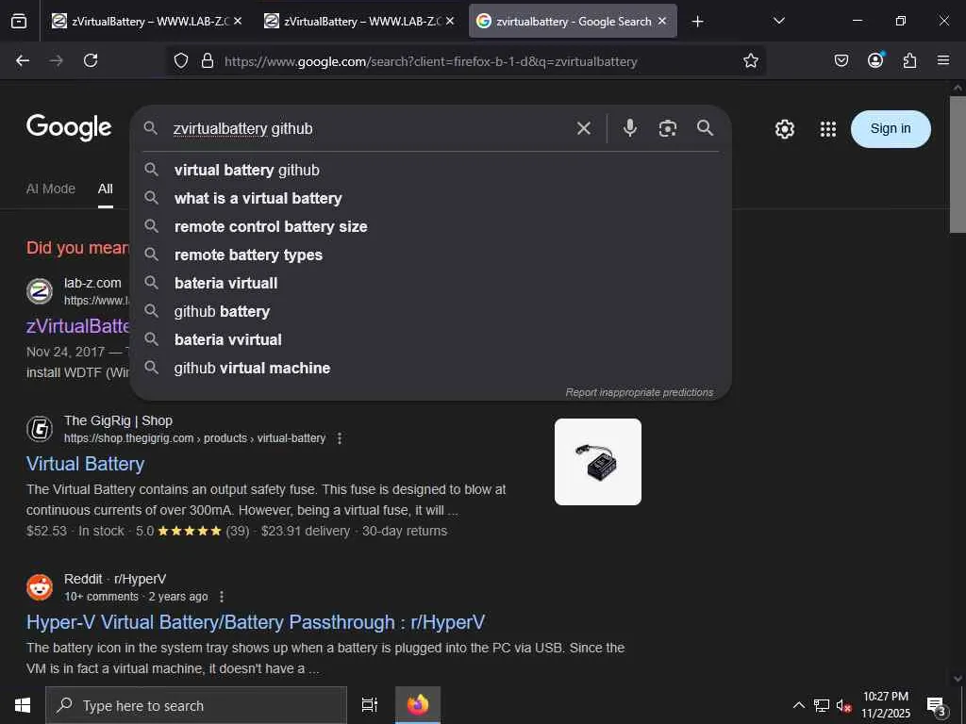This screenshot has height=724, width=966.
Task: Open a new browser tab with plus
Action: pyautogui.click(x=697, y=22)
